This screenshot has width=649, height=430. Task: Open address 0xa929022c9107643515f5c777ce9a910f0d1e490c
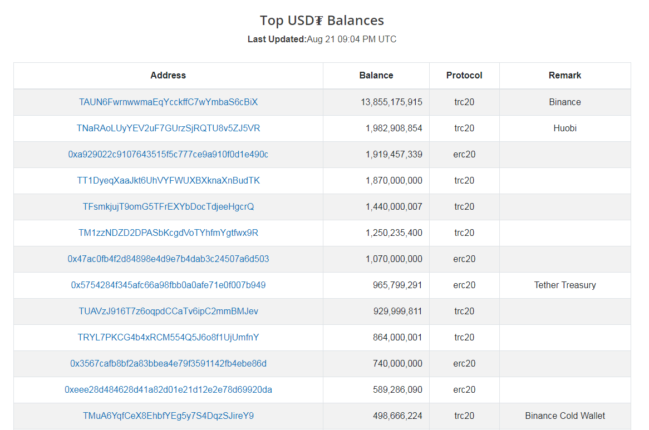pos(168,154)
